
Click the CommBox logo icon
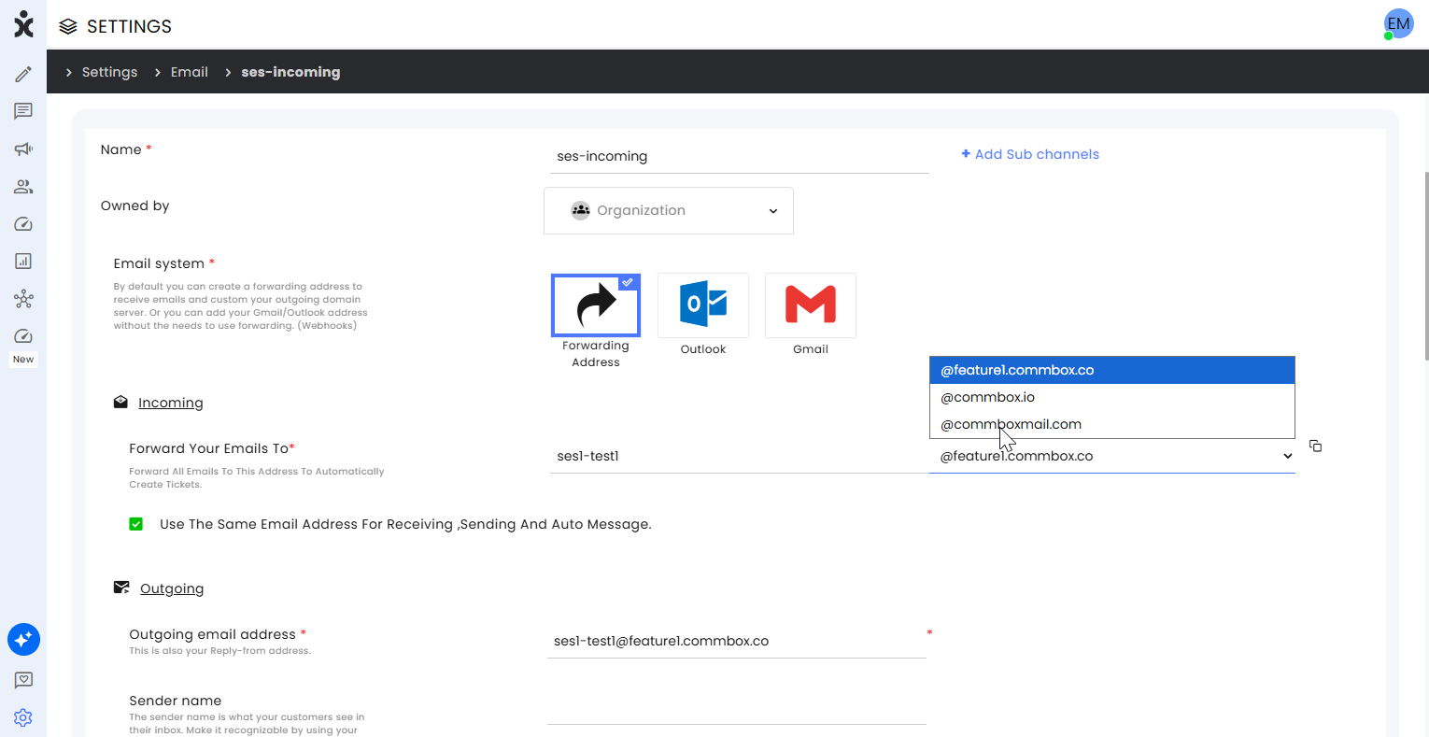coord(23,25)
